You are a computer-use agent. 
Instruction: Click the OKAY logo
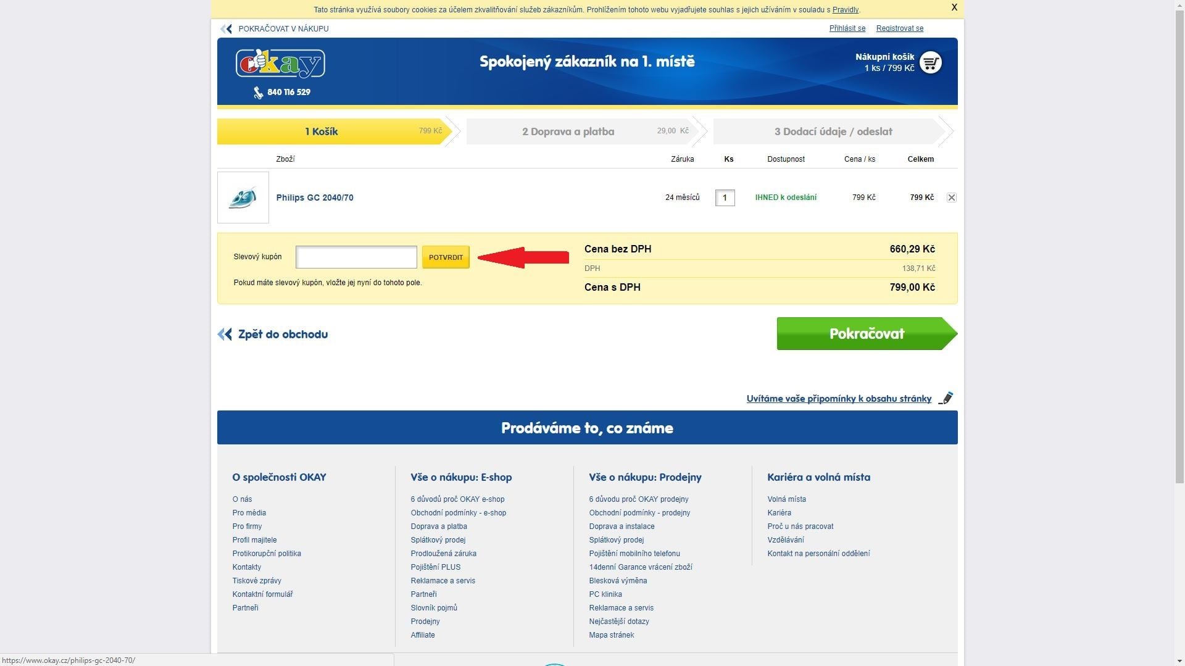[x=280, y=63]
